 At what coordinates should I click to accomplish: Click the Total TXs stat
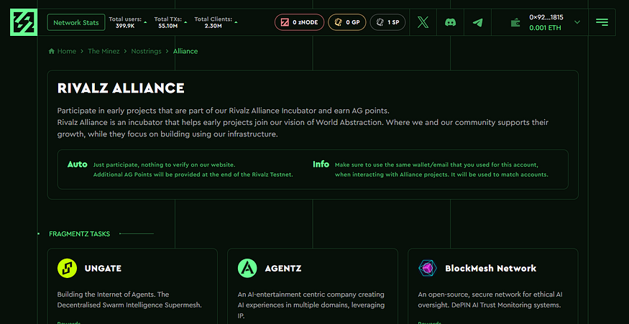[x=167, y=22]
